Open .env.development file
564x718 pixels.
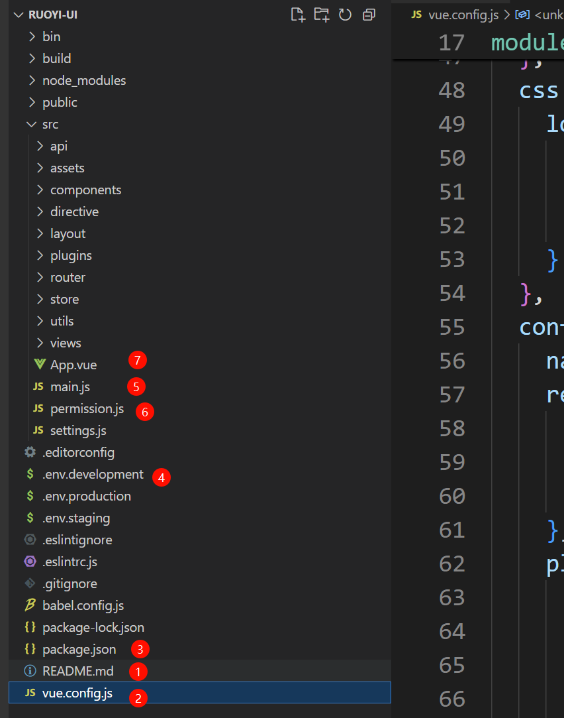point(93,474)
